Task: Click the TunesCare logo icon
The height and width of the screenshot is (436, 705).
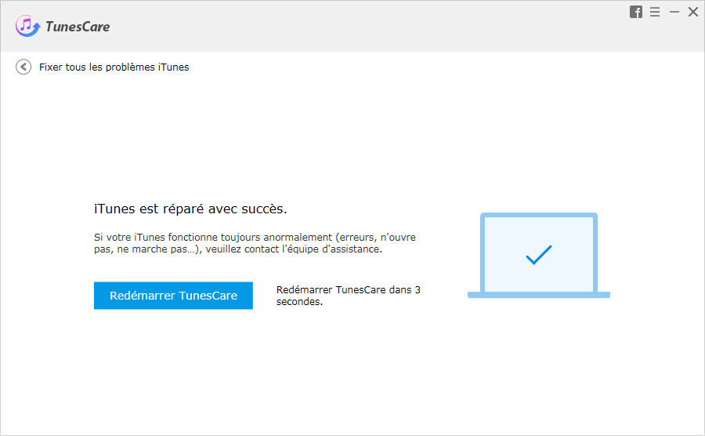Action: pyautogui.click(x=27, y=26)
